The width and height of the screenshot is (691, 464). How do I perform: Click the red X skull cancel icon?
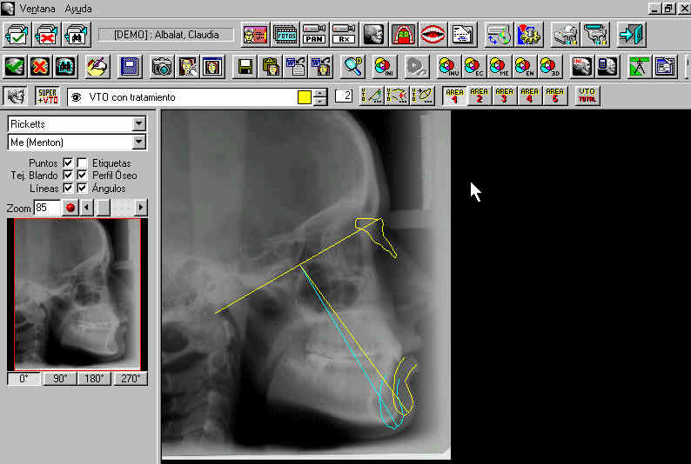(40, 66)
